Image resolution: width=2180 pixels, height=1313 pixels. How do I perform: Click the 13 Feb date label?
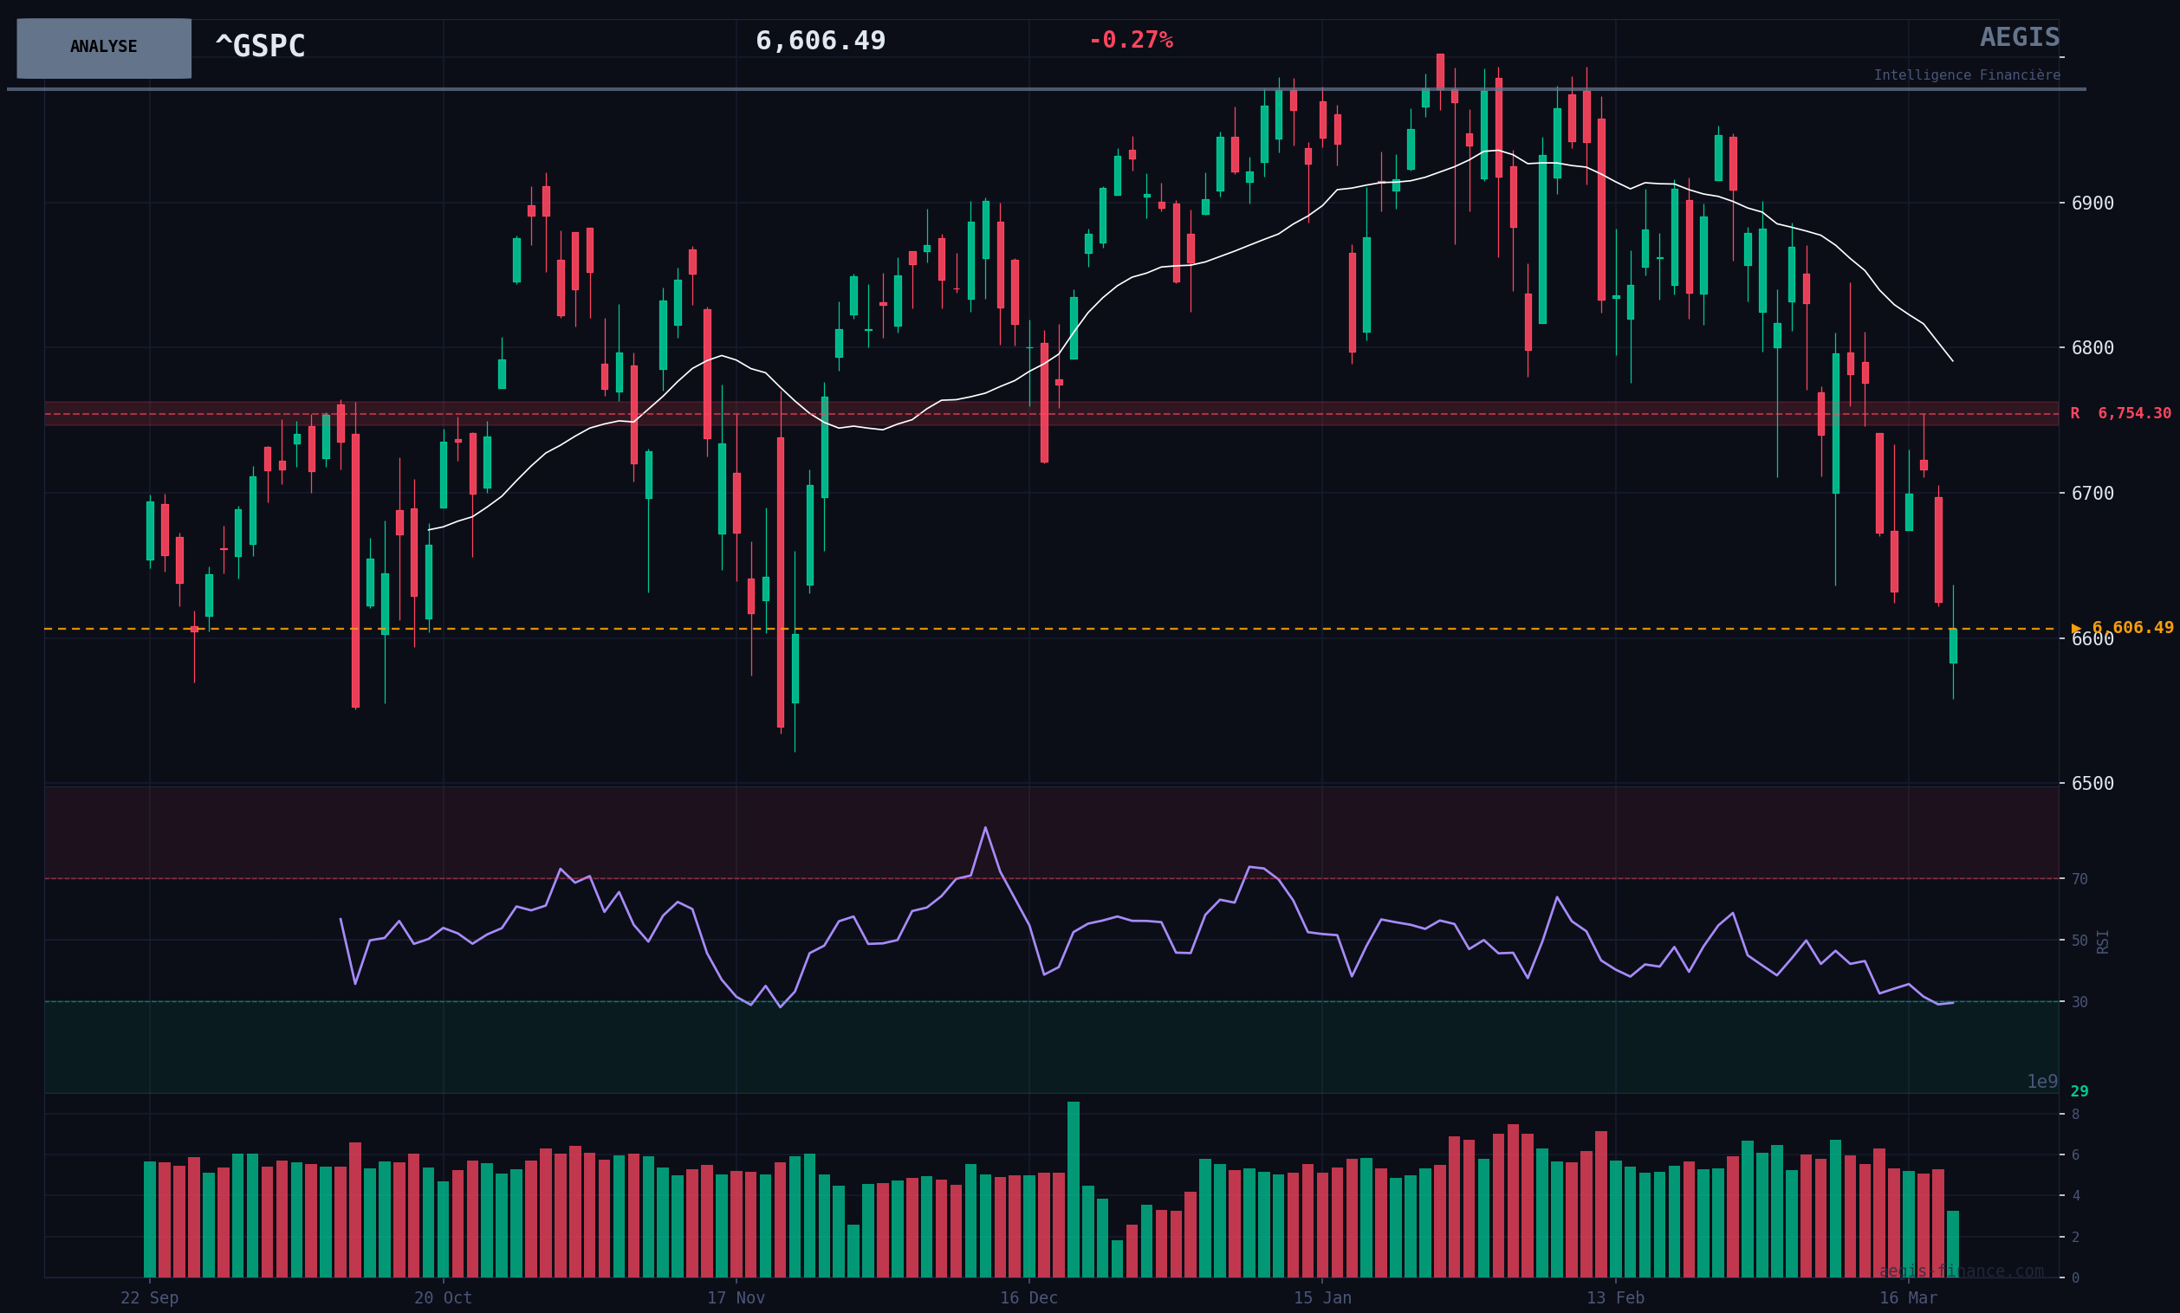pyautogui.click(x=1615, y=1298)
